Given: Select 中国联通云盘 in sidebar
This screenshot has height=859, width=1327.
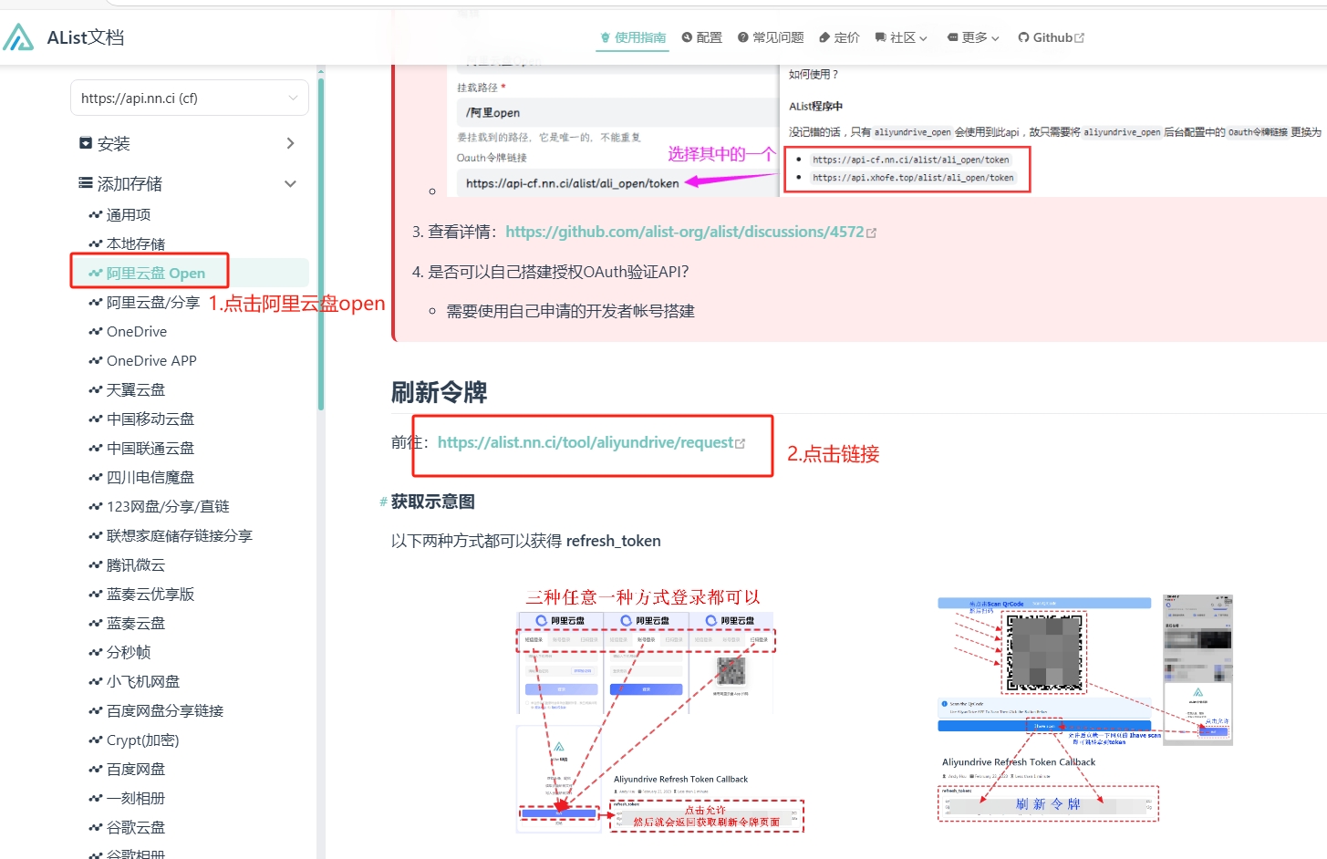Looking at the screenshot, I should tap(150, 448).
